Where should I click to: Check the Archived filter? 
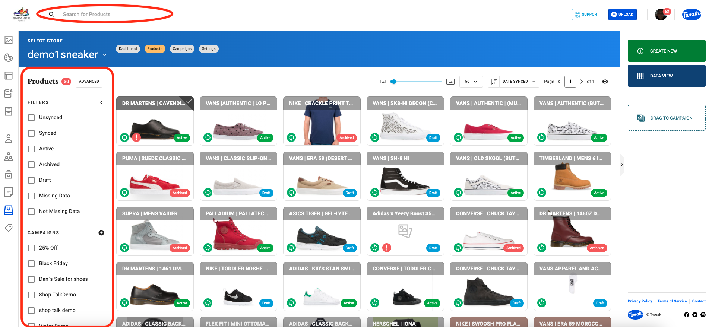(x=31, y=165)
